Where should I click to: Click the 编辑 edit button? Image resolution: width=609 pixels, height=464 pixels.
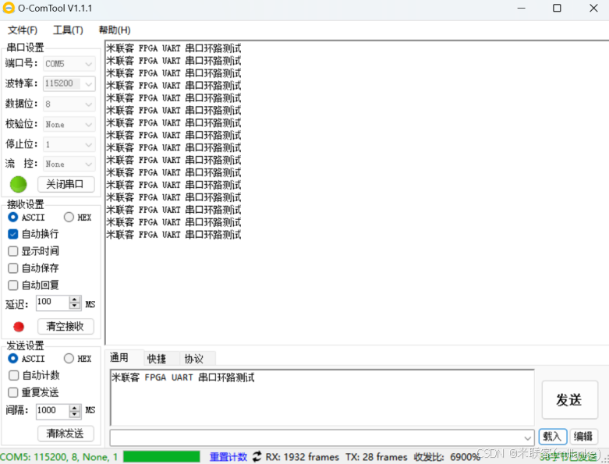(583, 437)
